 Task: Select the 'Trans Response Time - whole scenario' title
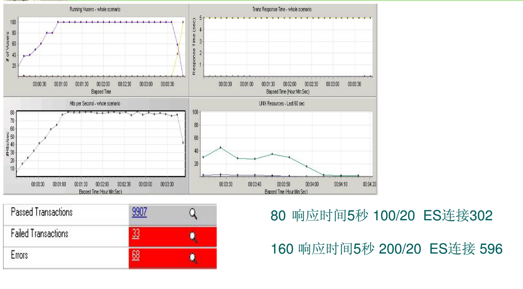282,9
